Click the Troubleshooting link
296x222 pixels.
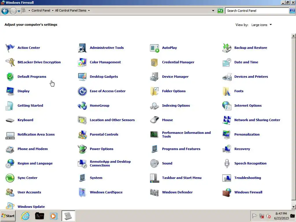247,178
